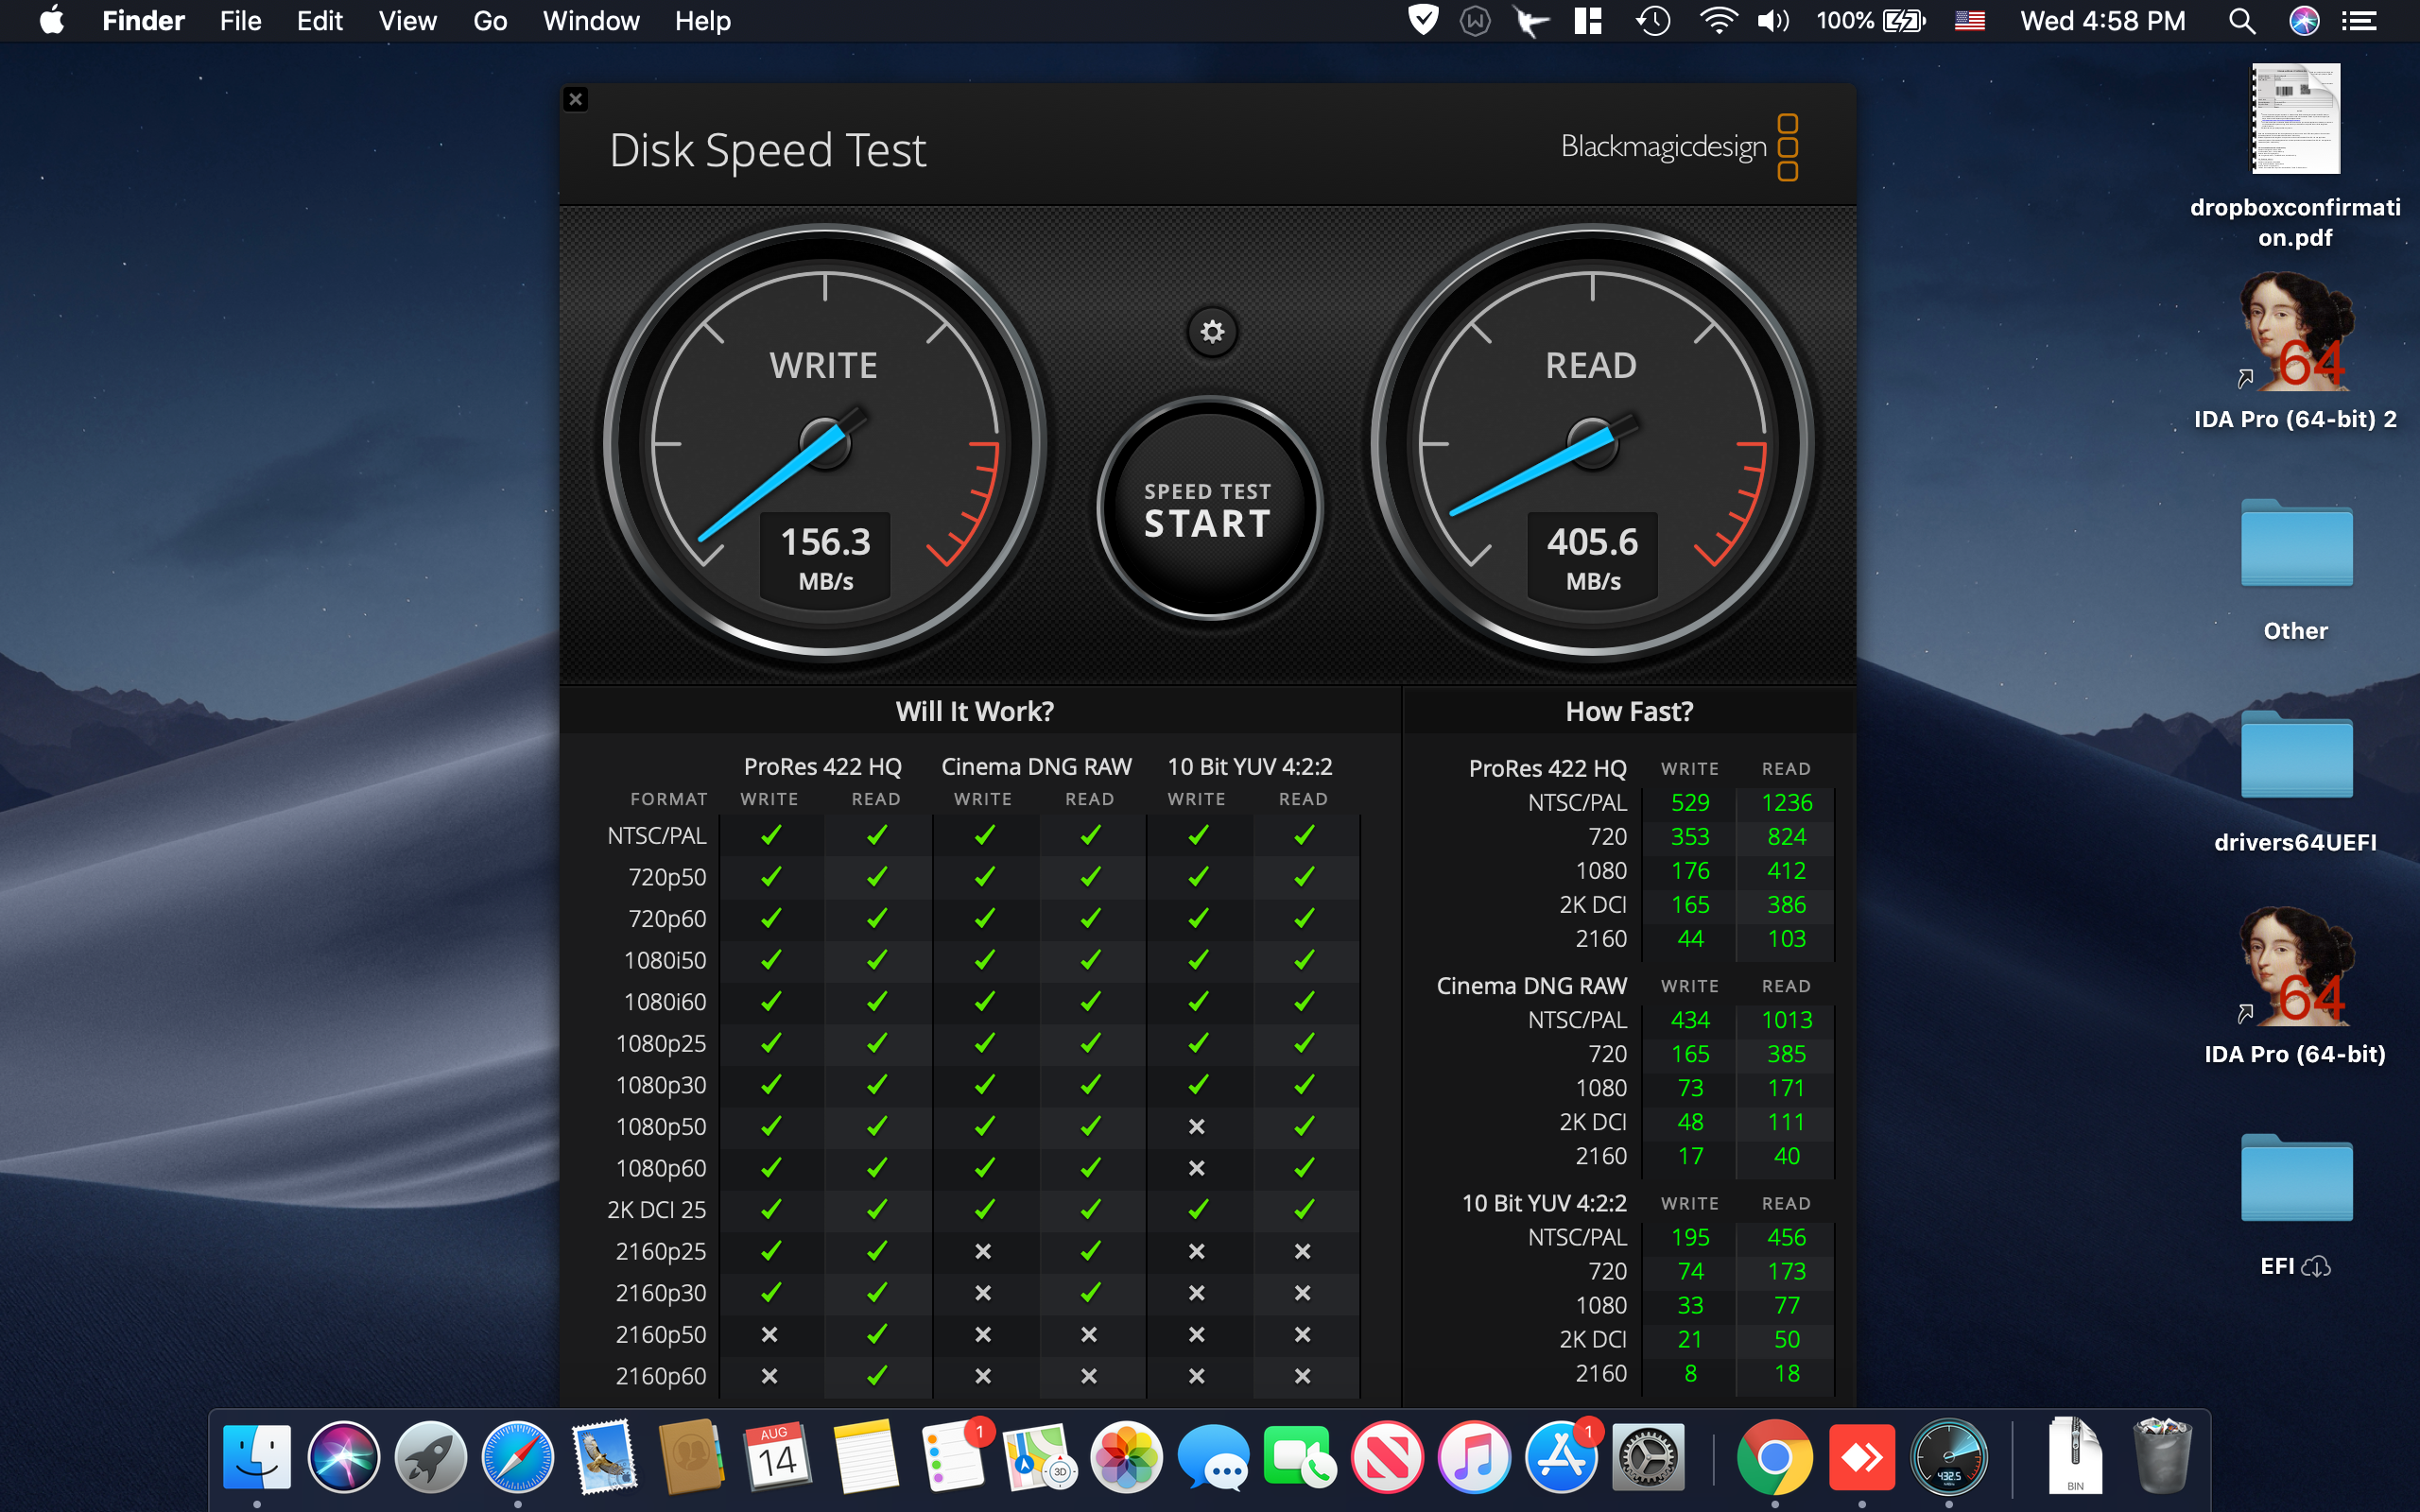The width and height of the screenshot is (2420, 1512).
Task: Open Time Machine menu bar icon
Action: point(1652,21)
